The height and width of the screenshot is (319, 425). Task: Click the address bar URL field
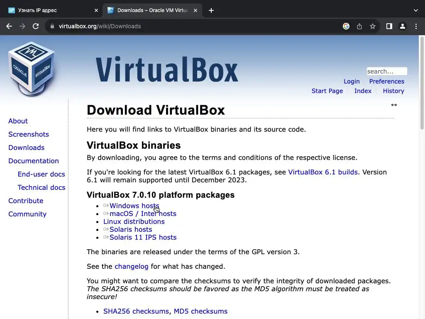[x=190, y=26]
